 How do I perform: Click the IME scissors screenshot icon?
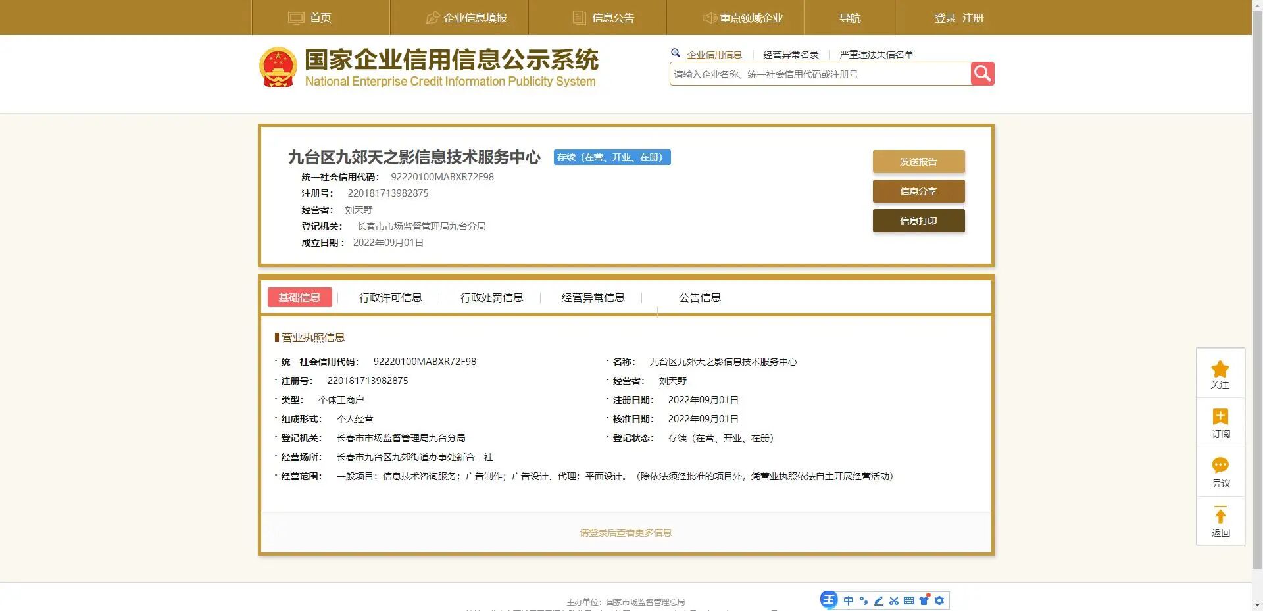click(x=893, y=600)
